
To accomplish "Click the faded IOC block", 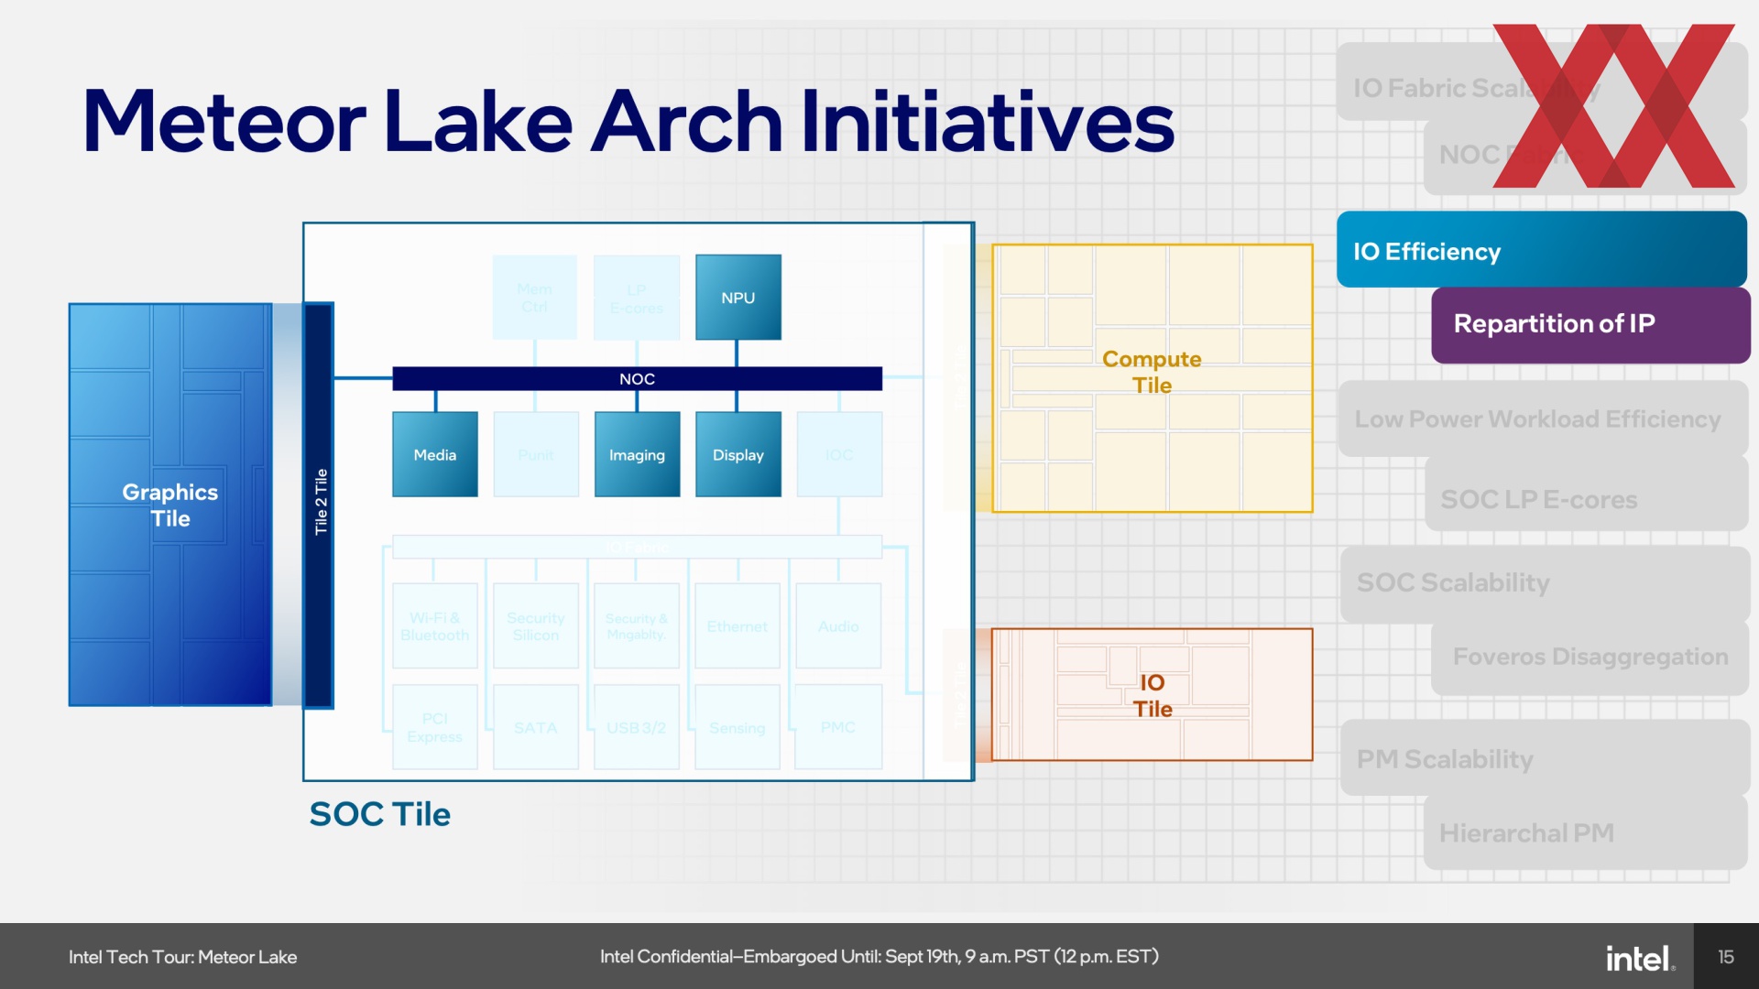I will tap(839, 454).
